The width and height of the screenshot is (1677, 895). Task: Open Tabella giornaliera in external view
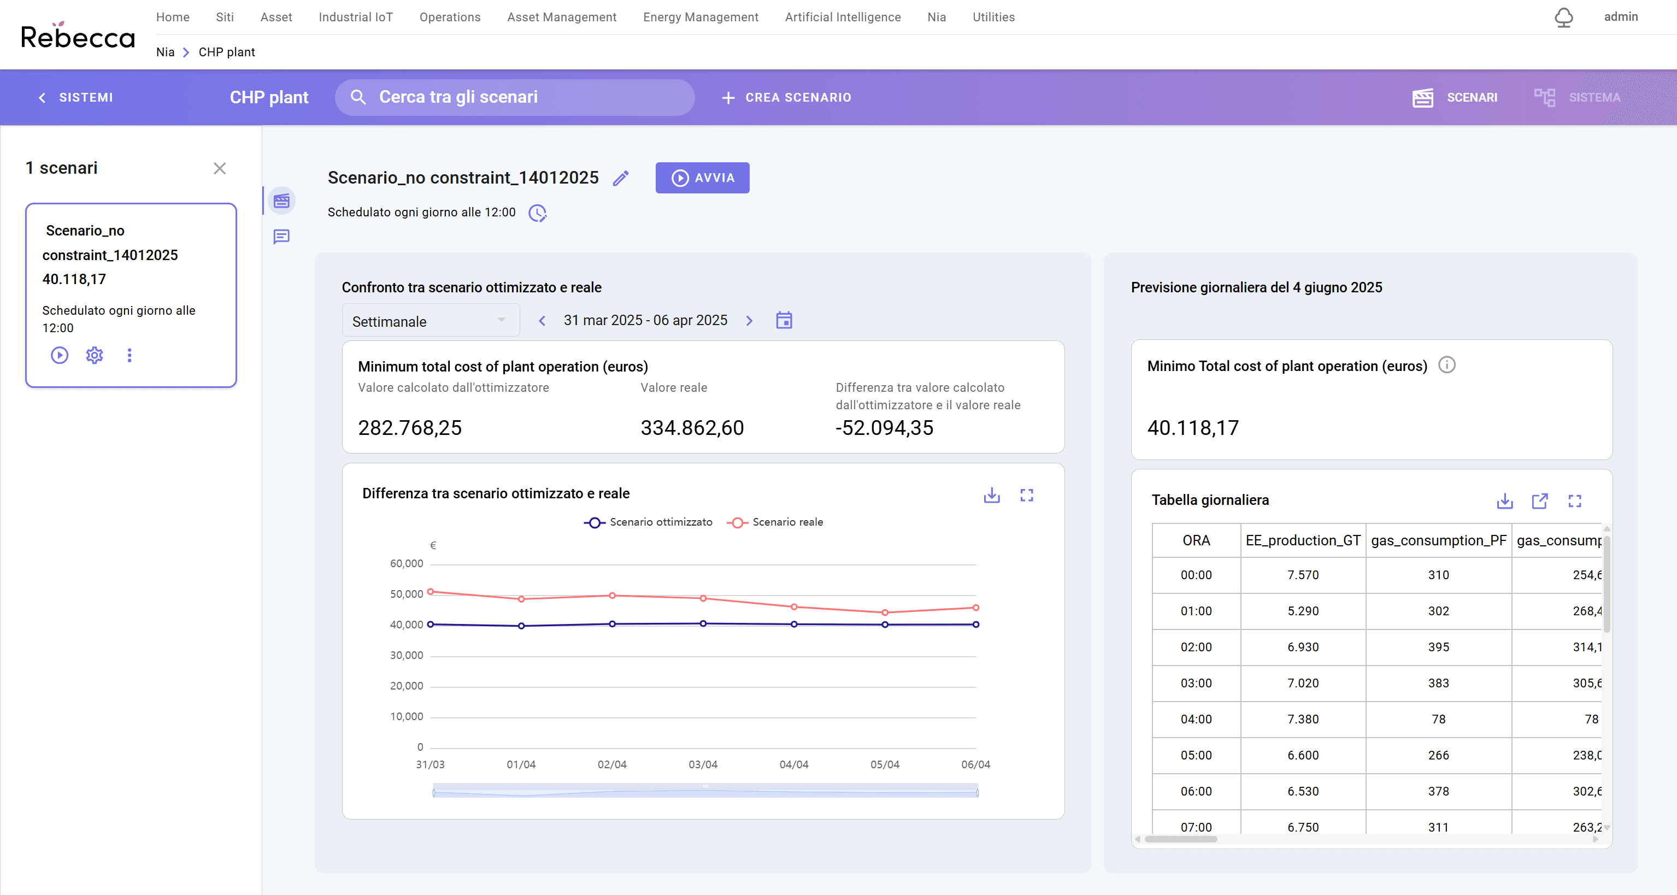click(x=1540, y=501)
